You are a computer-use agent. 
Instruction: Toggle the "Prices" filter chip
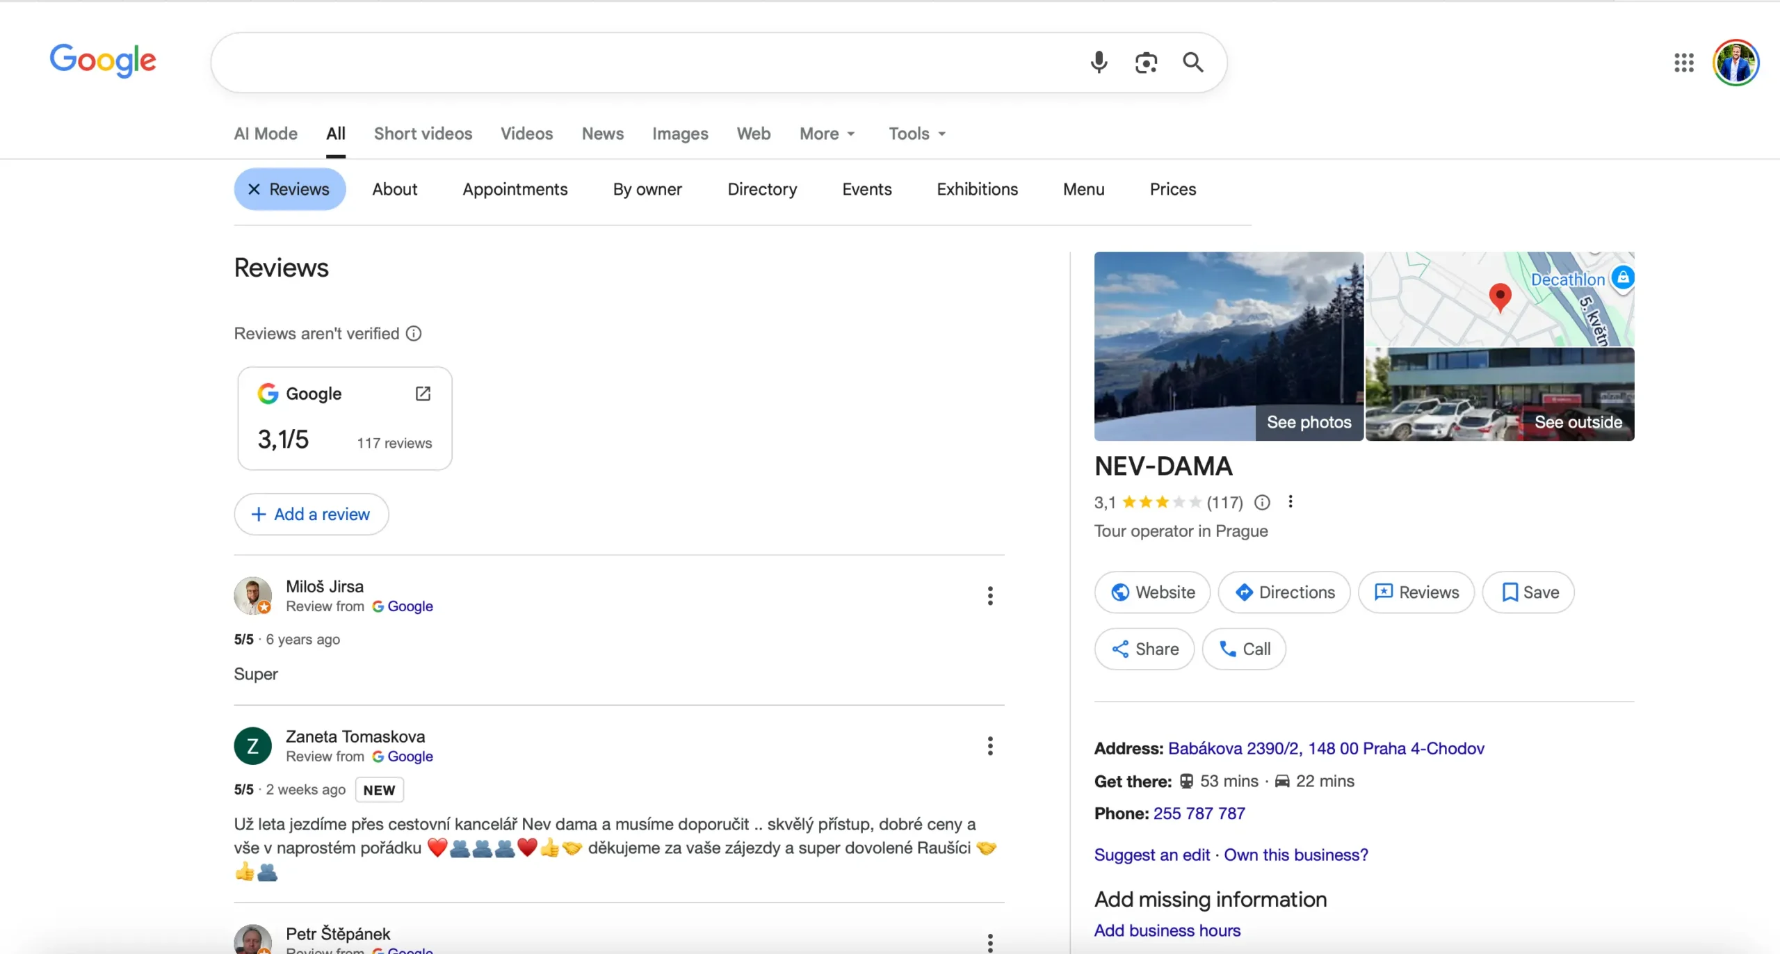[x=1172, y=188]
